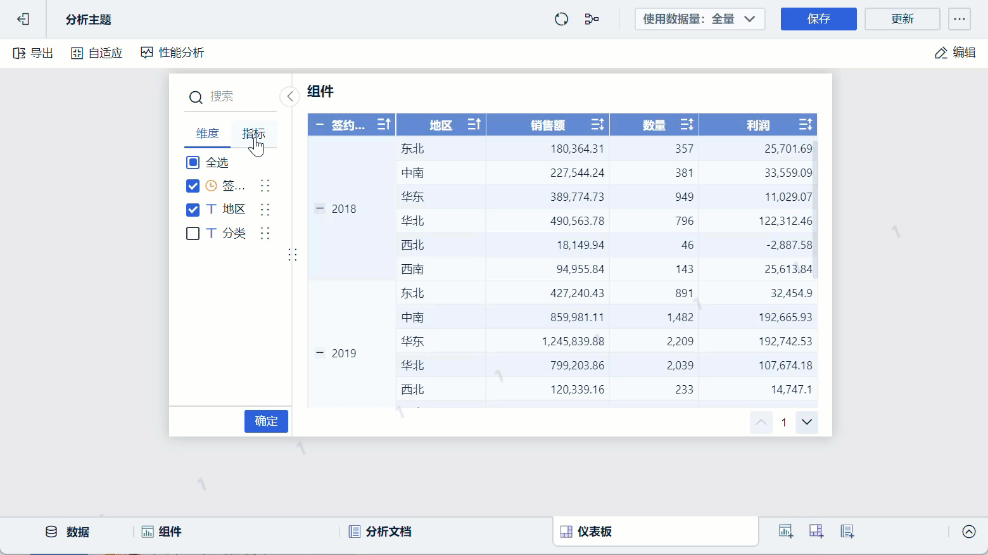Collapse the 2018 row group
The height and width of the screenshot is (555, 988).
click(320, 208)
